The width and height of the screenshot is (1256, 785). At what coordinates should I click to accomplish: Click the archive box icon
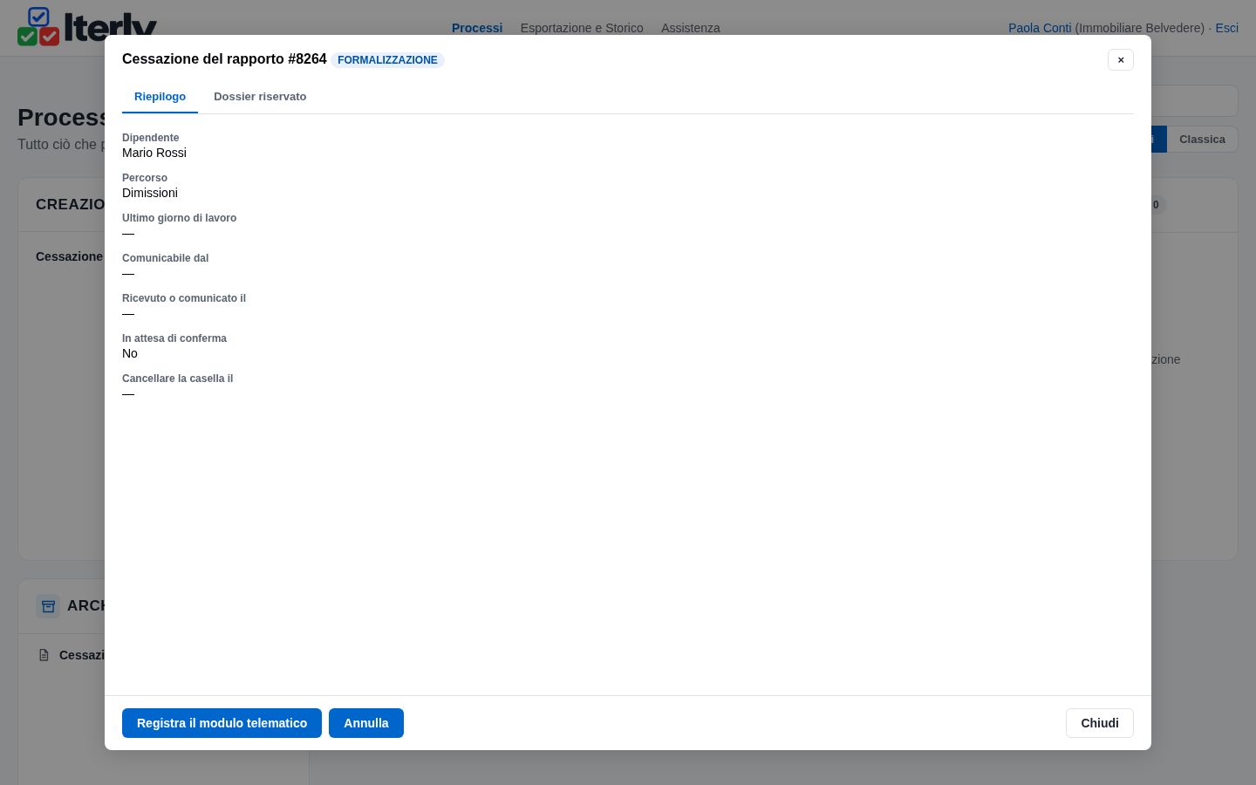click(x=48, y=606)
